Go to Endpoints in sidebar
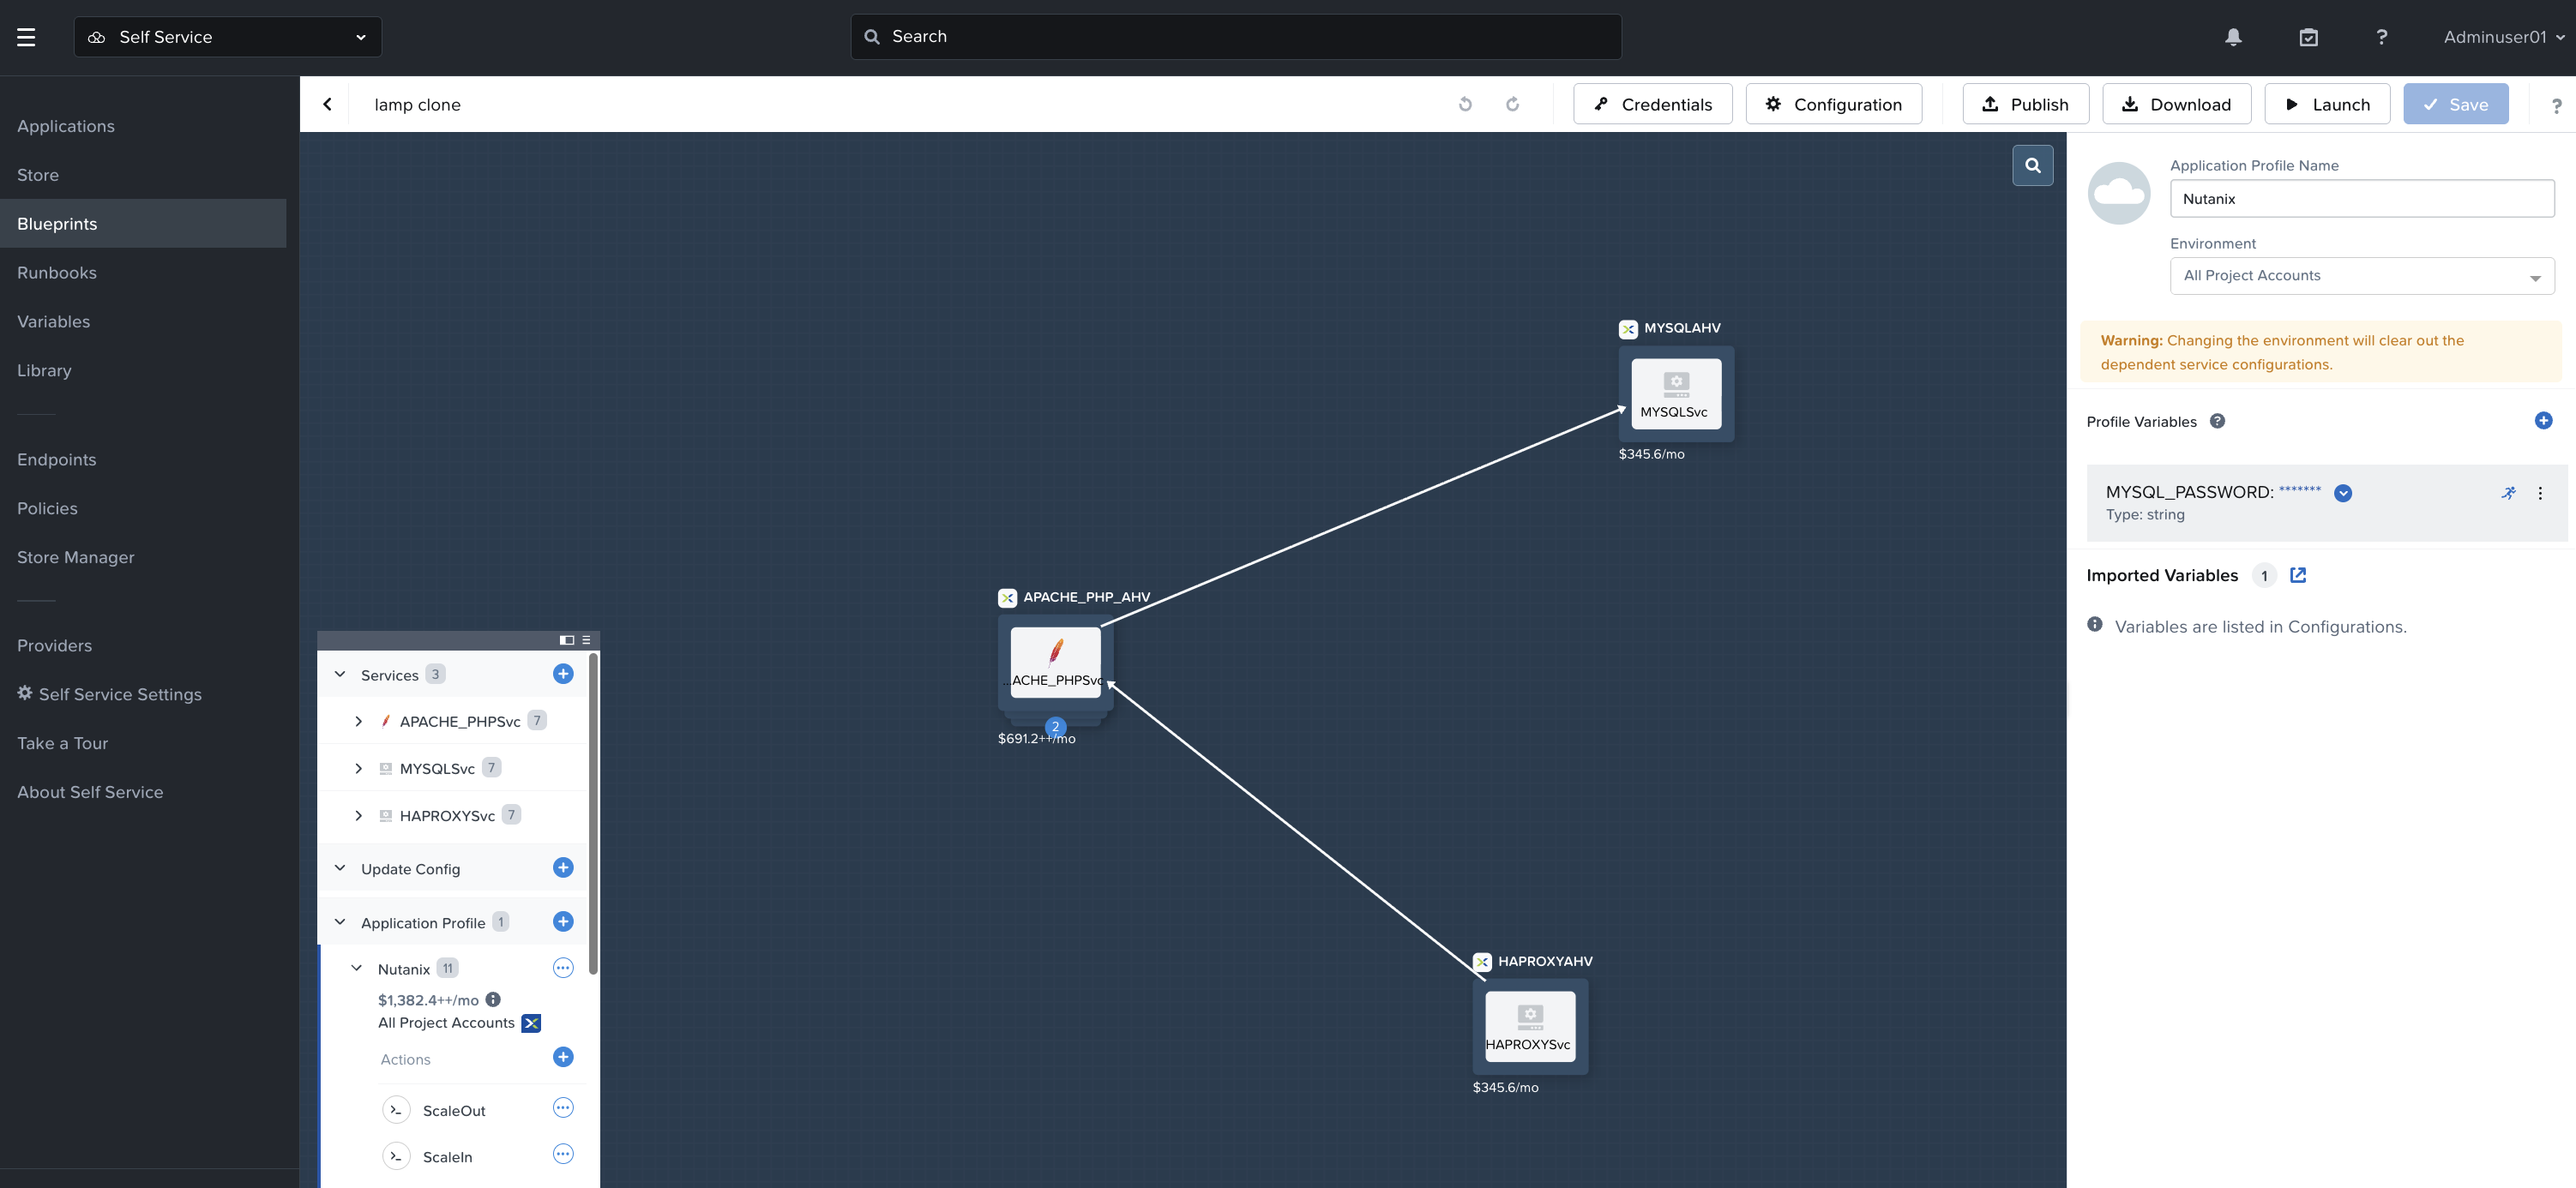This screenshot has height=1188, width=2576. click(57, 459)
